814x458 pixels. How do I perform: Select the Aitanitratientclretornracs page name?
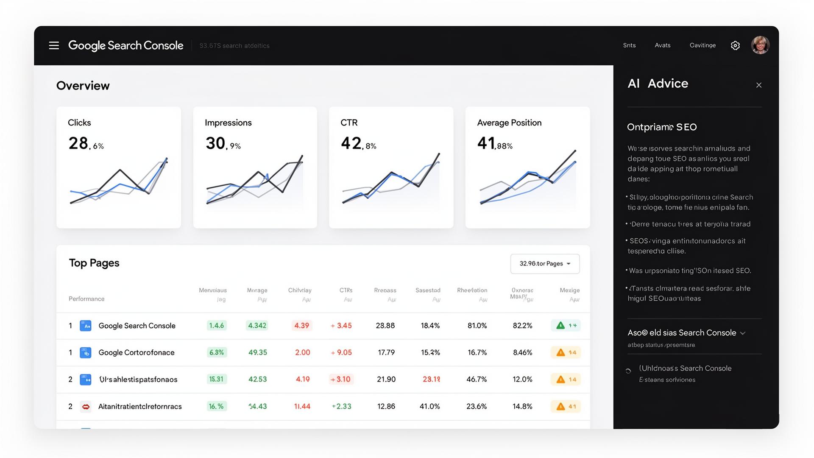click(x=140, y=406)
